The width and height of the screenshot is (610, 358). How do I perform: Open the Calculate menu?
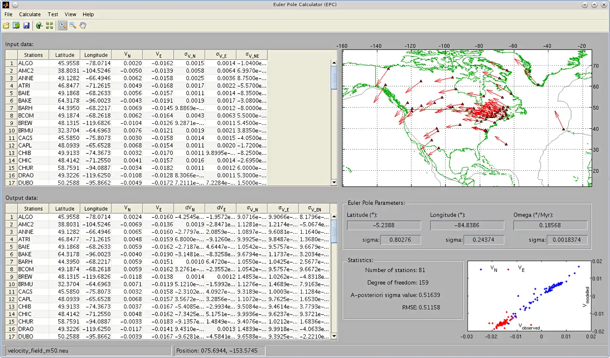[30, 14]
